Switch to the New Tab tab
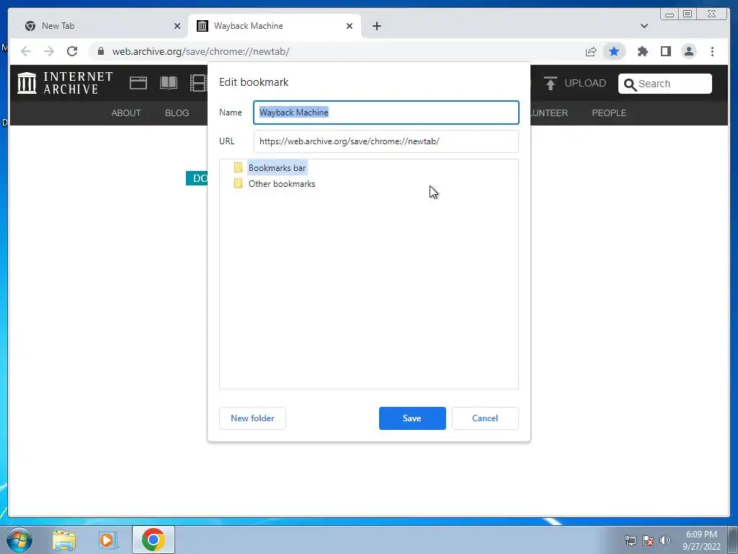Image resolution: width=738 pixels, height=554 pixels. pyautogui.click(x=99, y=26)
